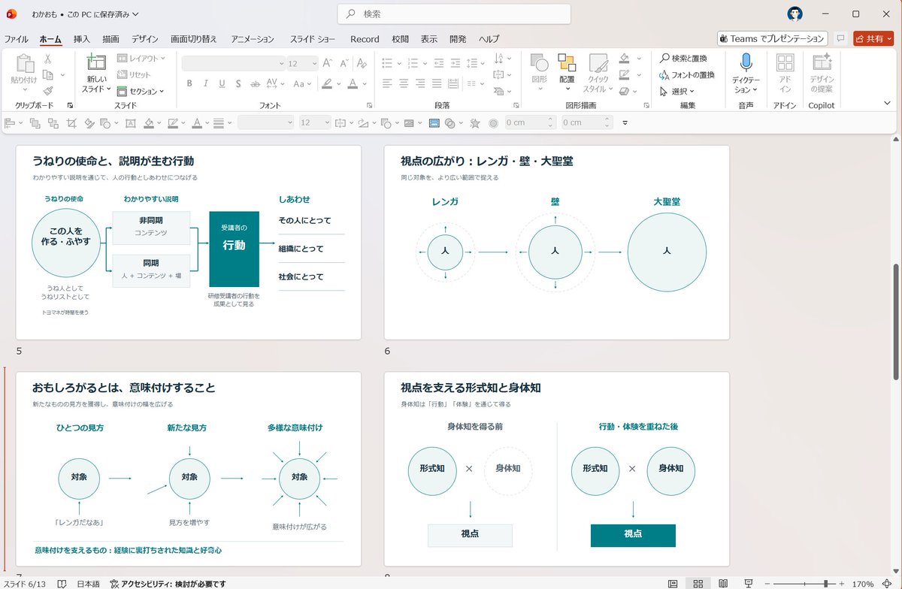Select slide thumbnail 視点を支える形式知と身体知
This screenshot has width=902, height=589.
point(557,469)
